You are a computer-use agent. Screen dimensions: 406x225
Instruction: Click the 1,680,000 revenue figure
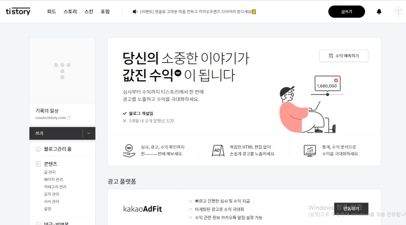tap(327, 86)
